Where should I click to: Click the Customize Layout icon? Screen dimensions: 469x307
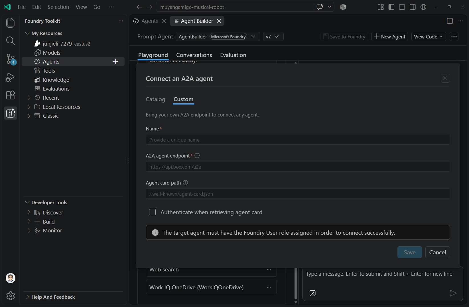coord(381,7)
